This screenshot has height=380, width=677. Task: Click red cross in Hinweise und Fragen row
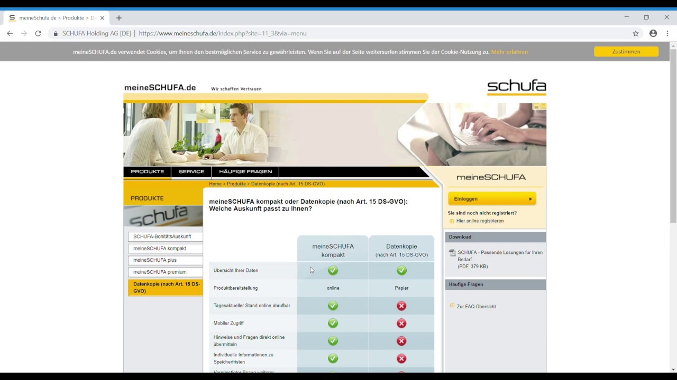pos(401,341)
